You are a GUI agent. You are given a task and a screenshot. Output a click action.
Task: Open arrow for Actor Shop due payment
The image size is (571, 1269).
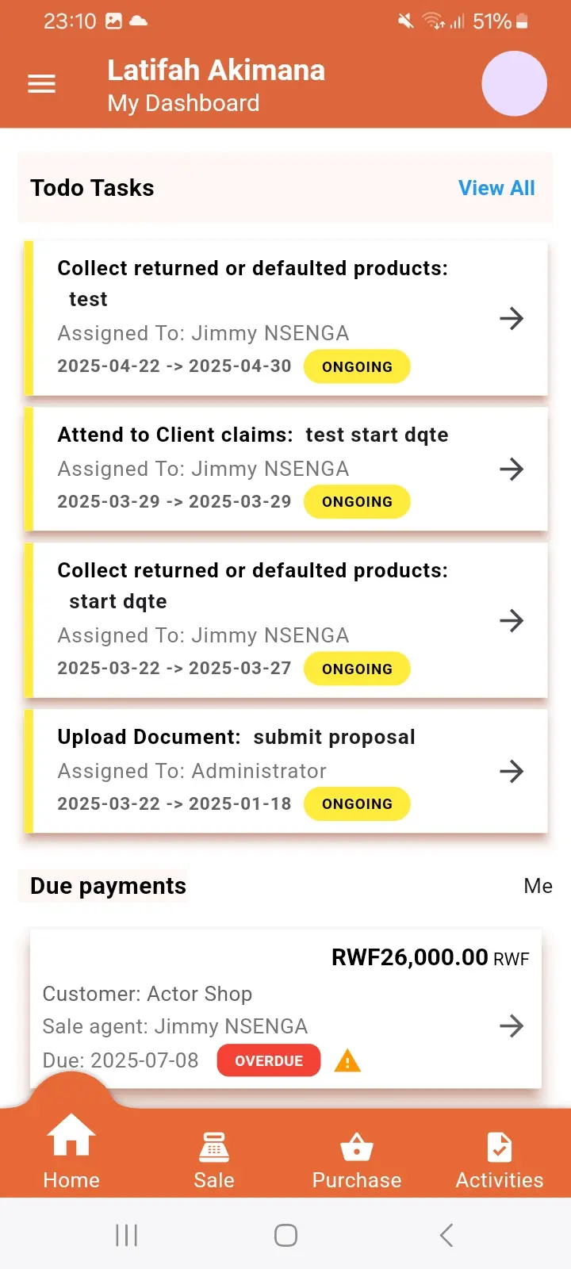click(512, 1026)
